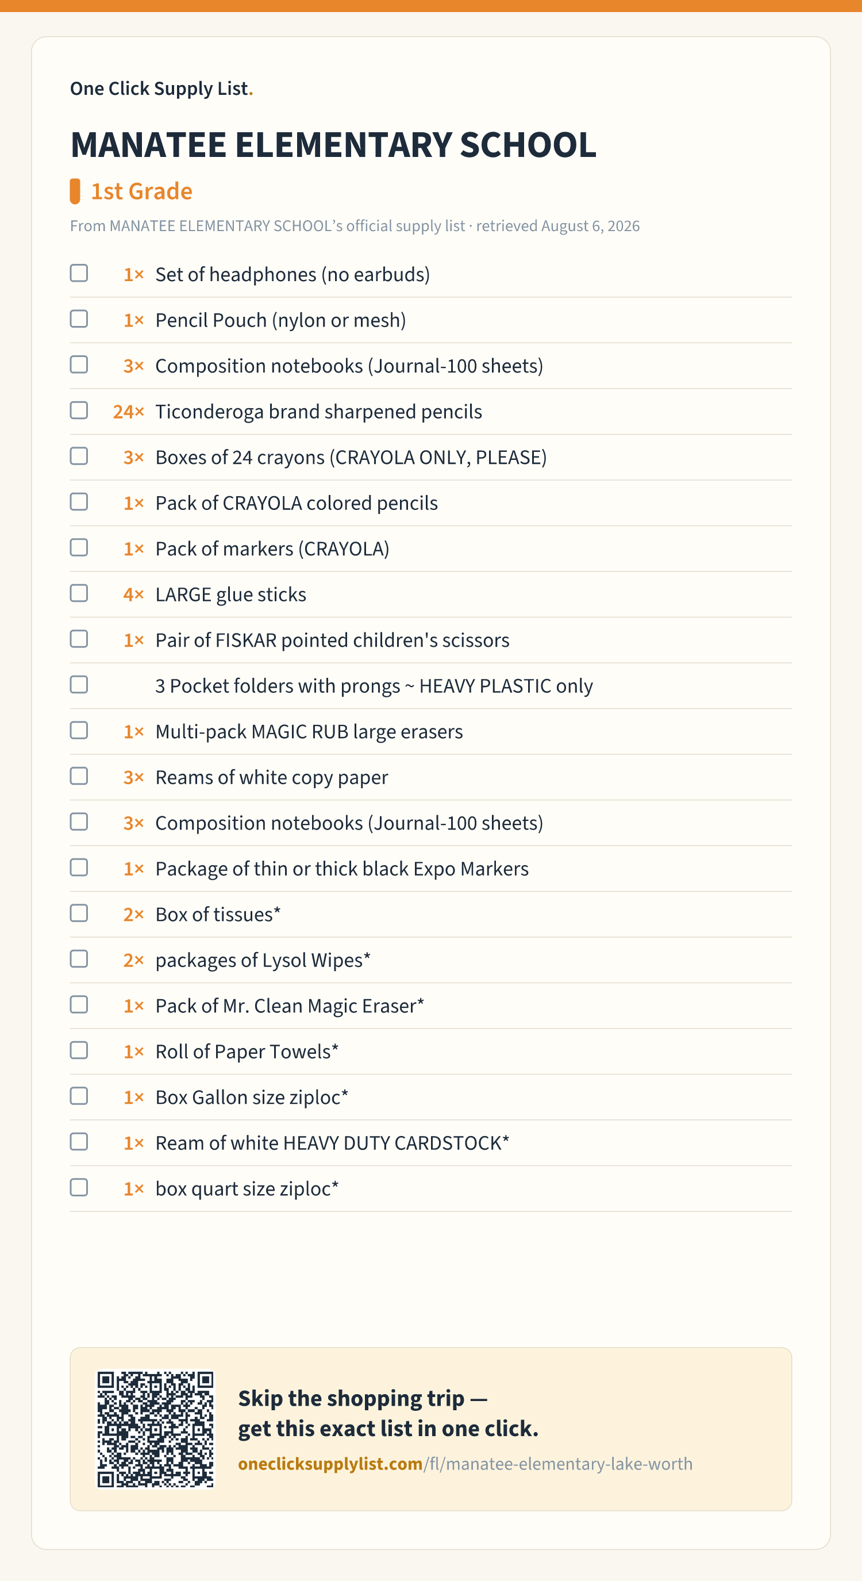Image resolution: width=862 pixels, height=1581 pixels.
Task: Open the oneclicksupplylist.com manatee-elementary link
Action: (465, 1464)
